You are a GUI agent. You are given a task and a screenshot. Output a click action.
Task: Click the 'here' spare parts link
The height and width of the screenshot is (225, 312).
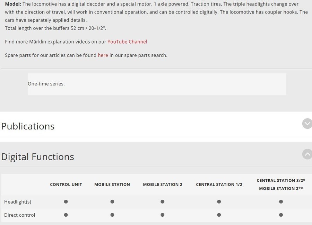(x=103, y=55)
